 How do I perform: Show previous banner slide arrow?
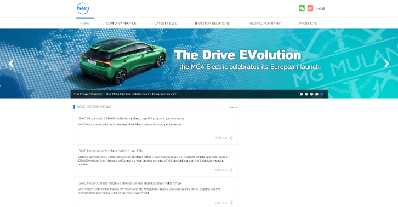point(11,64)
